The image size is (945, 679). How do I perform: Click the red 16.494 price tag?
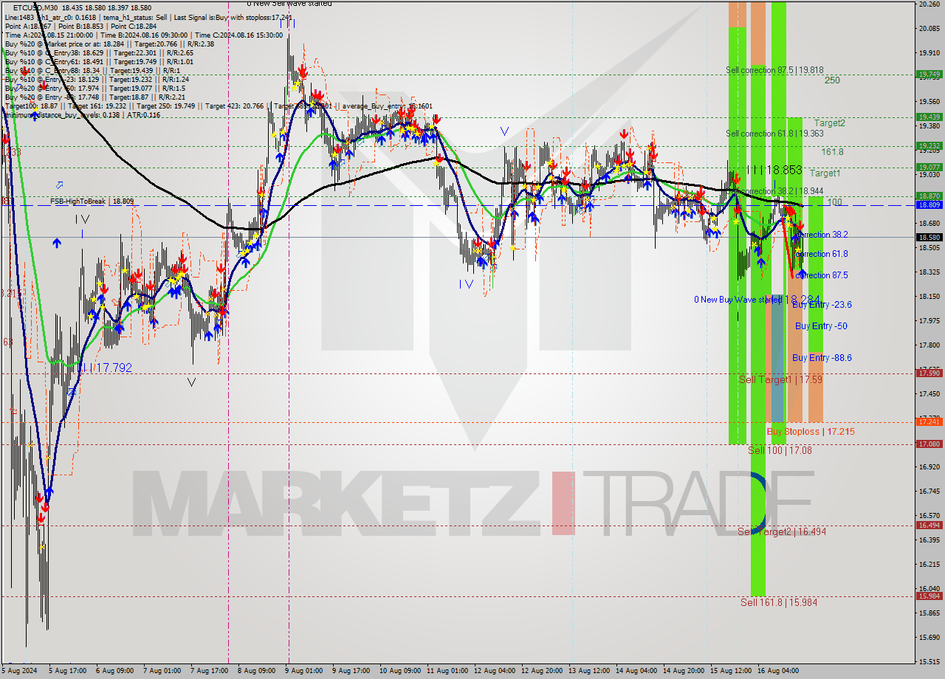(929, 525)
